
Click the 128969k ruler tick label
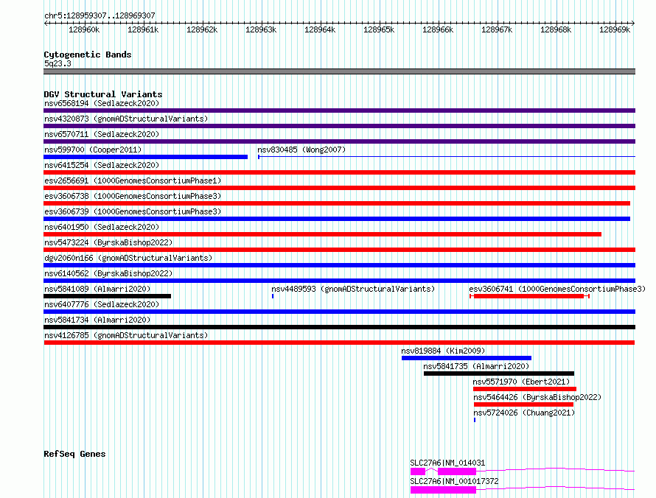pos(615,29)
